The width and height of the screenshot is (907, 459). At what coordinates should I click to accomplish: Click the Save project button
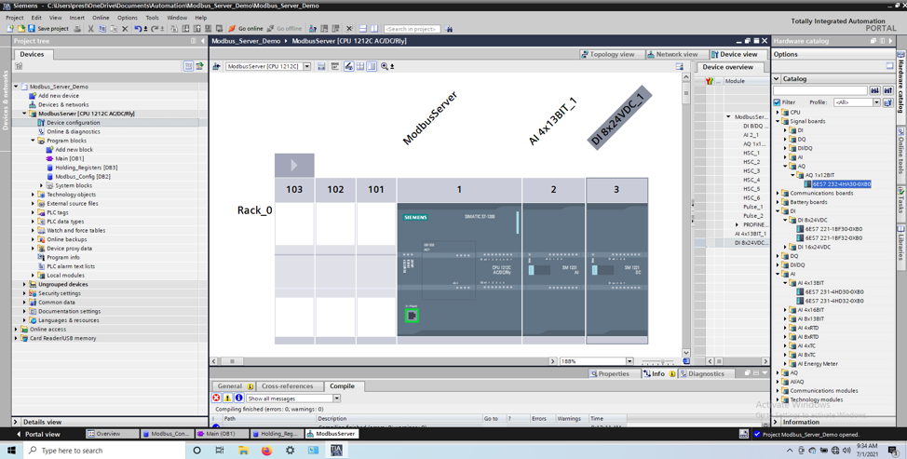tap(48, 28)
